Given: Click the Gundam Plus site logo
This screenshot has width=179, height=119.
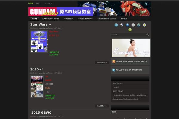Looking at the screenshot, I should (x=61, y=12).
